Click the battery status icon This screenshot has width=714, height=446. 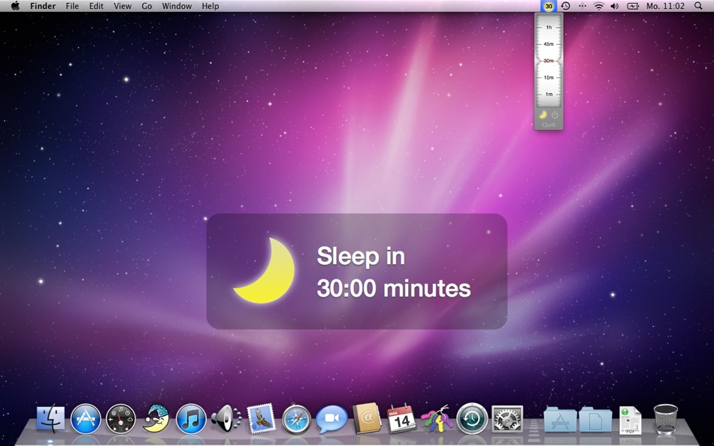pos(633,6)
